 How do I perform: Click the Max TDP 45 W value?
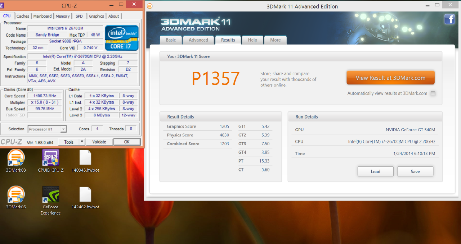click(95, 35)
